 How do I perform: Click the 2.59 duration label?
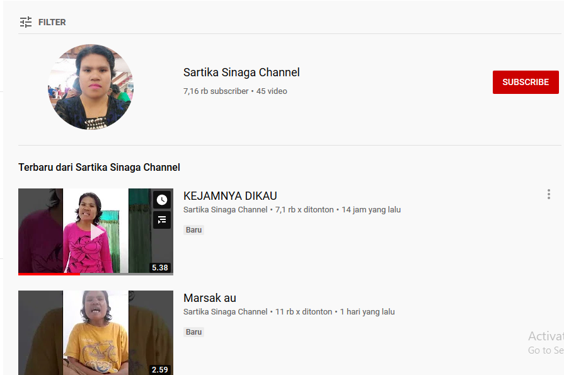click(x=161, y=370)
